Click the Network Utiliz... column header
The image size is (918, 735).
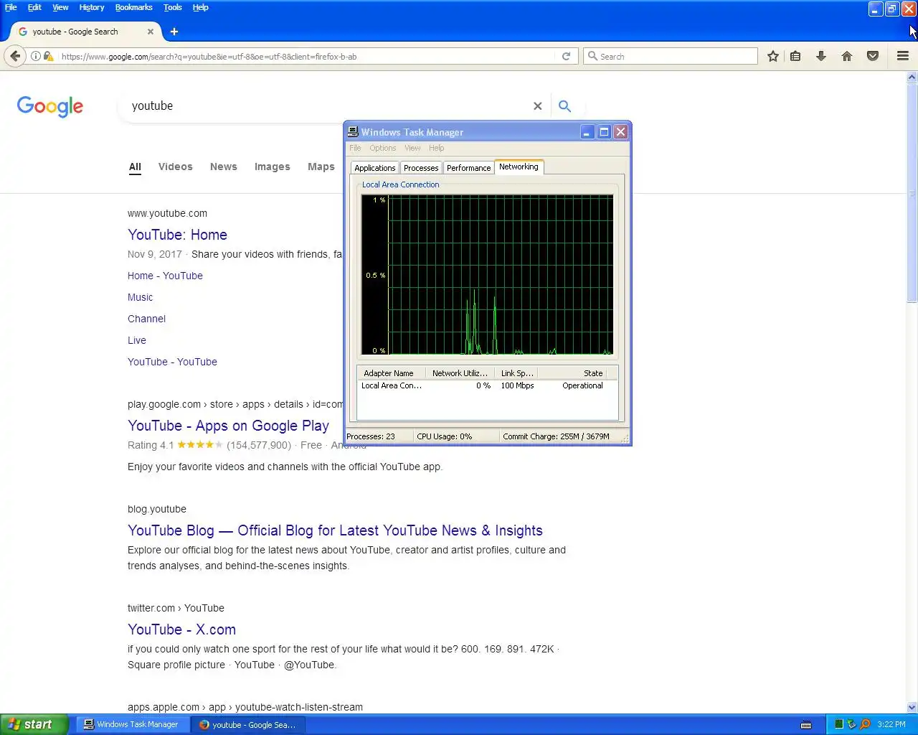[460, 373]
